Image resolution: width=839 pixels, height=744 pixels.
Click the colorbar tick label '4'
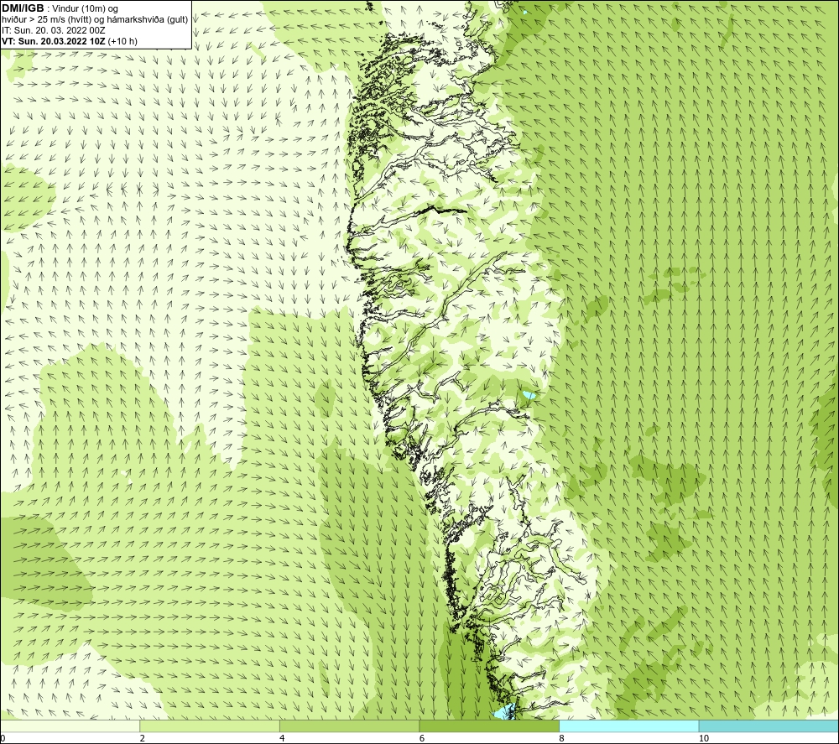click(x=282, y=738)
